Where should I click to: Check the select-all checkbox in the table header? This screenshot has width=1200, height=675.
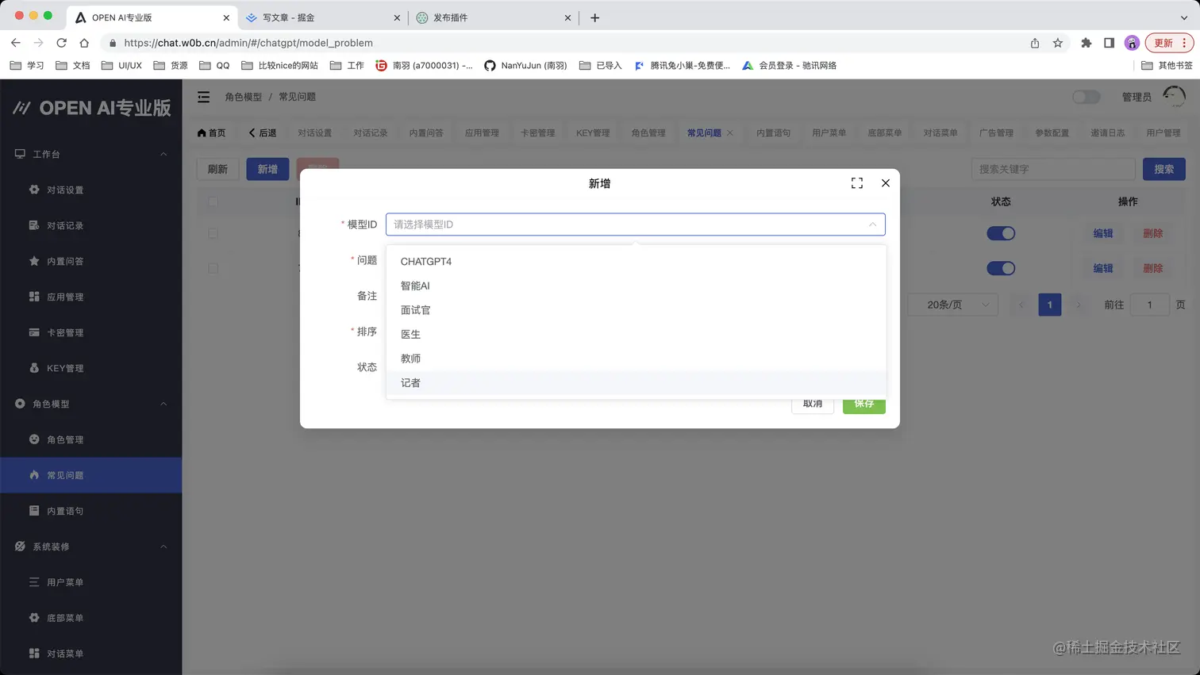pyautogui.click(x=211, y=201)
